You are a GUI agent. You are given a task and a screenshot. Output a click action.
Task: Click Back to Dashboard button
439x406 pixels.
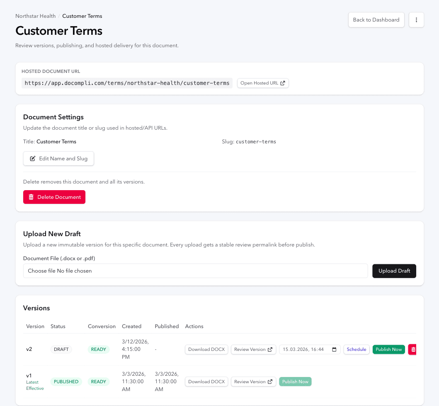point(376,20)
